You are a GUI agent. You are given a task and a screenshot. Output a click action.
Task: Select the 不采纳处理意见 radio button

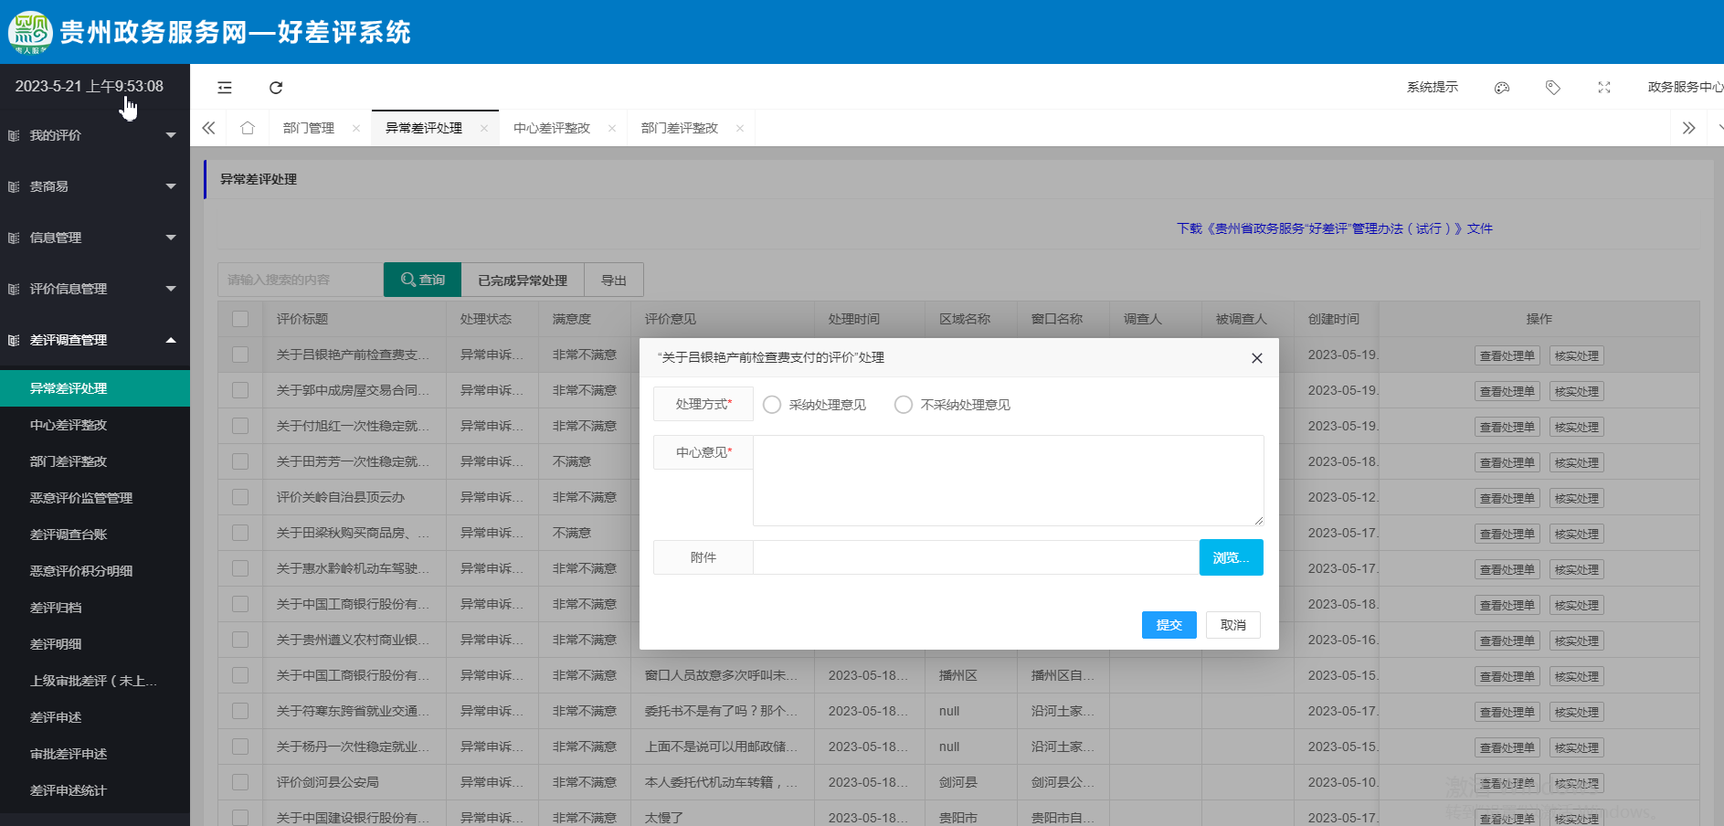pos(904,405)
